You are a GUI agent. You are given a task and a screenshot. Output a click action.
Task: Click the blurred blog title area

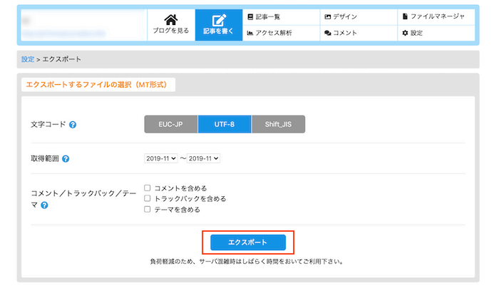point(83,25)
